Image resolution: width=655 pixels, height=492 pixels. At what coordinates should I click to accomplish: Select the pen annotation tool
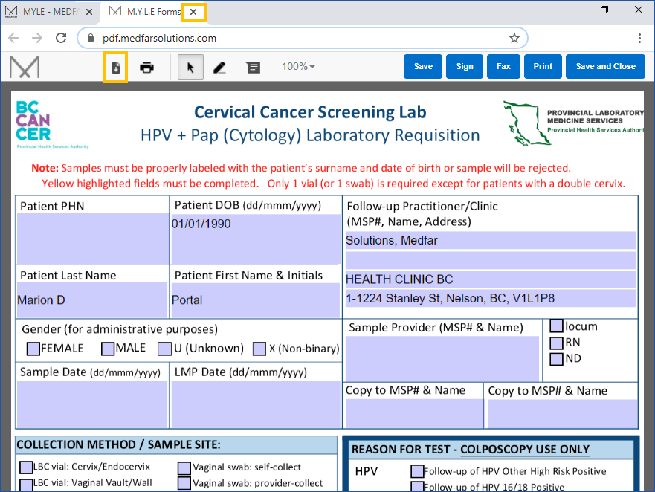219,67
